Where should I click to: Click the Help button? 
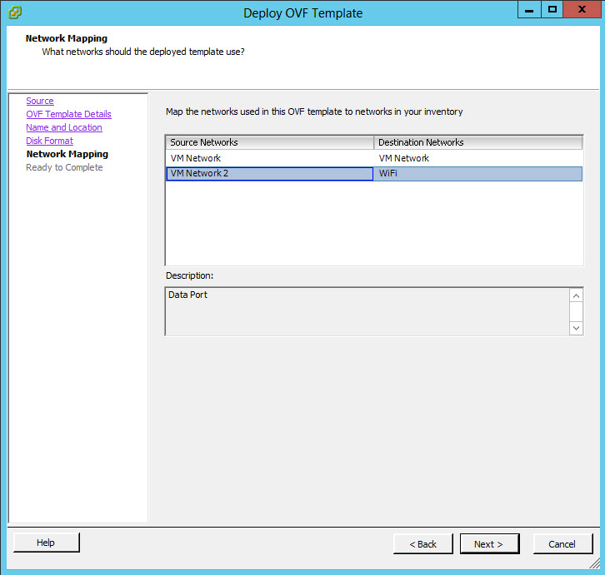coord(47,543)
